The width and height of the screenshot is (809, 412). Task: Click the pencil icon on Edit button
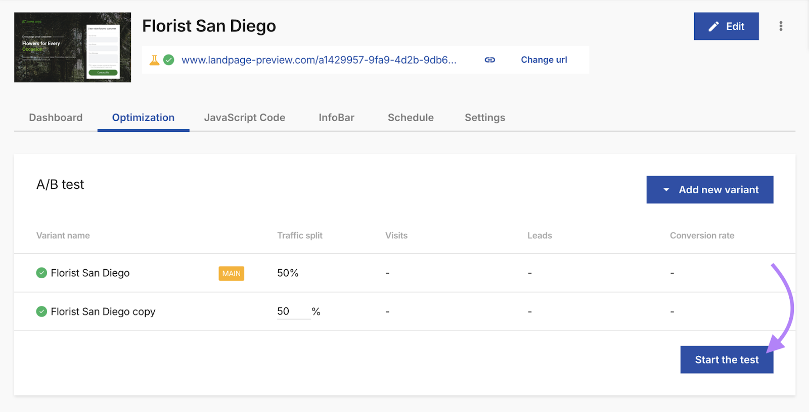coord(713,27)
